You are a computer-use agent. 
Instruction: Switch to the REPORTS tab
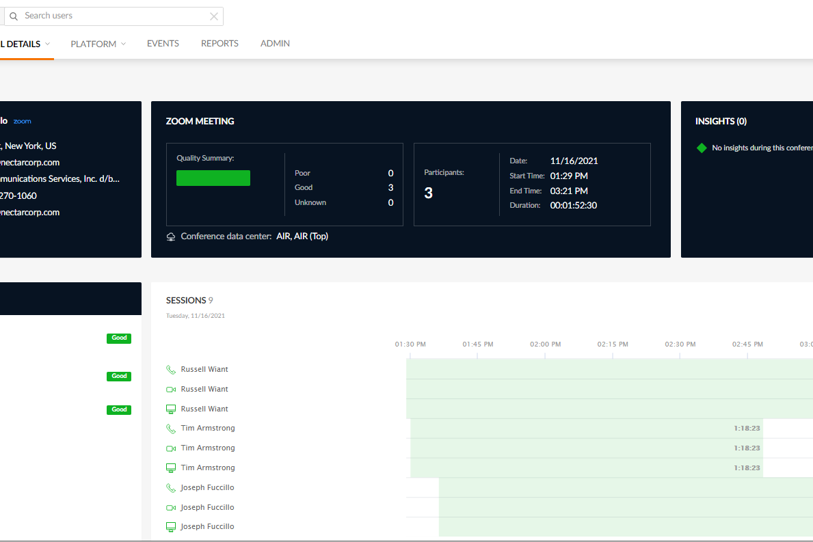click(220, 44)
